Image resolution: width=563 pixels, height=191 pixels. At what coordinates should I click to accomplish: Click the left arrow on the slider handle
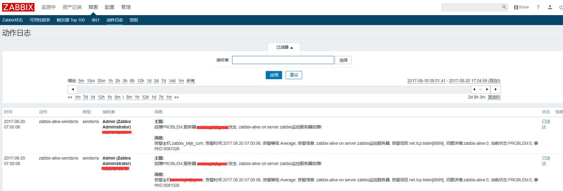(474, 89)
